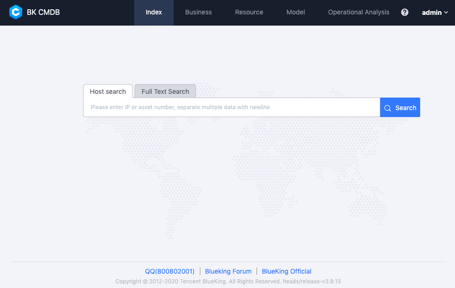Focus the IP or asset number input field
This screenshot has width=455, height=288.
pos(231,107)
